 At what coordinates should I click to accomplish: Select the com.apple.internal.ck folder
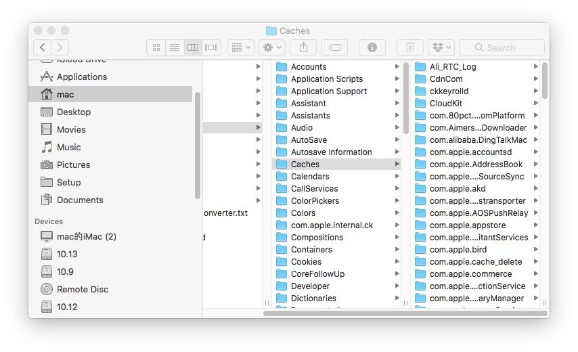point(336,225)
